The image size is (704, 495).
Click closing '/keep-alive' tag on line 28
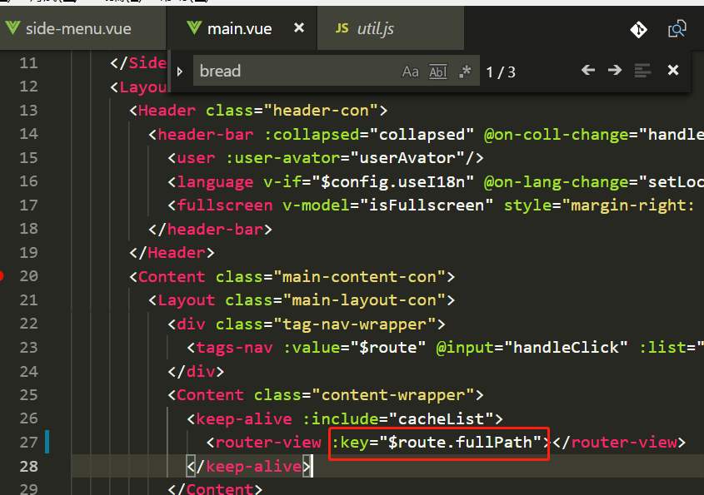point(249,467)
